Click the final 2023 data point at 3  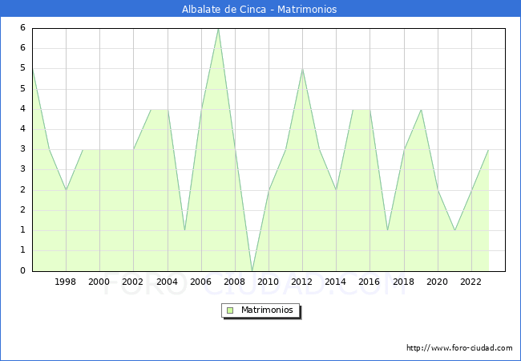coord(488,150)
